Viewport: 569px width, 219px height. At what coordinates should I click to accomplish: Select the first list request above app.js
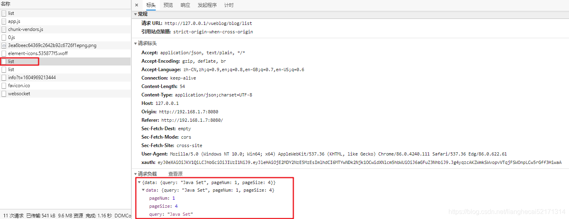65,13
